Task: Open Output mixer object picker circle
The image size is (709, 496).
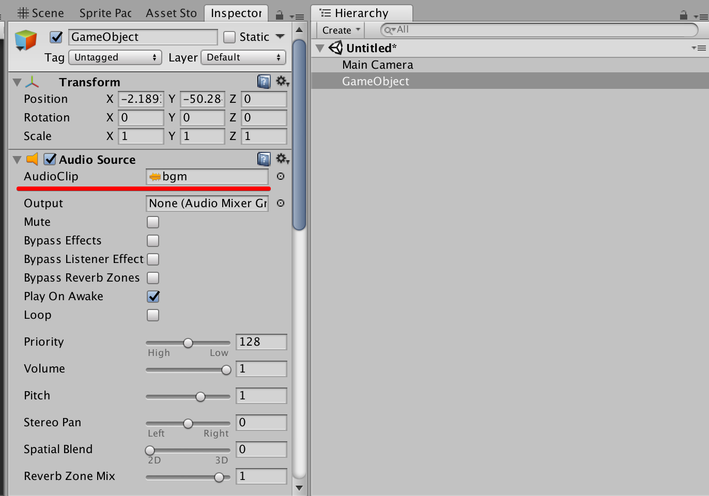Action: [x=281, y=203]
